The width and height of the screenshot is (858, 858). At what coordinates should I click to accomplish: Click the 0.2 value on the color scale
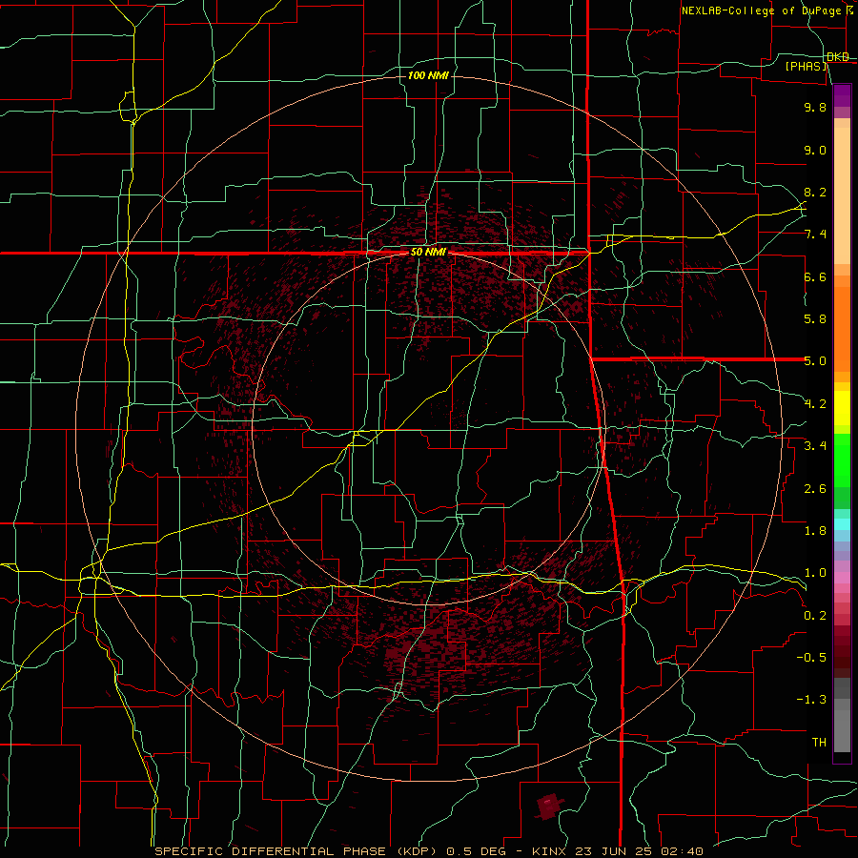click(815, 616)
